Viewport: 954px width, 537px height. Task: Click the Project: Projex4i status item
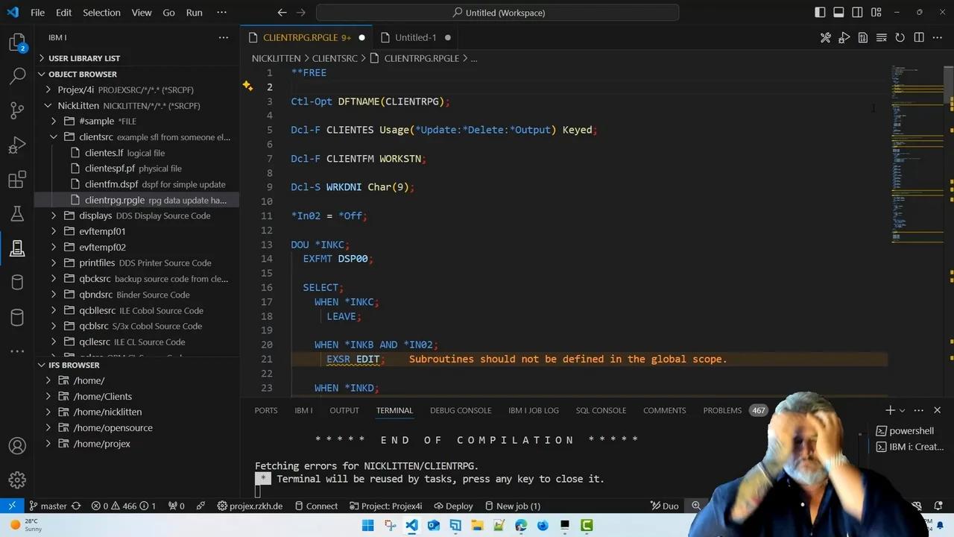click(386, 506)
